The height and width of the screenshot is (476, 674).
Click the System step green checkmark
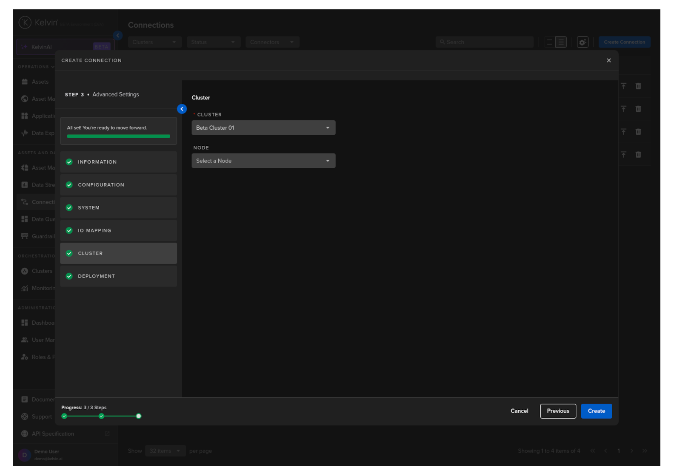(x=69, y=208)
